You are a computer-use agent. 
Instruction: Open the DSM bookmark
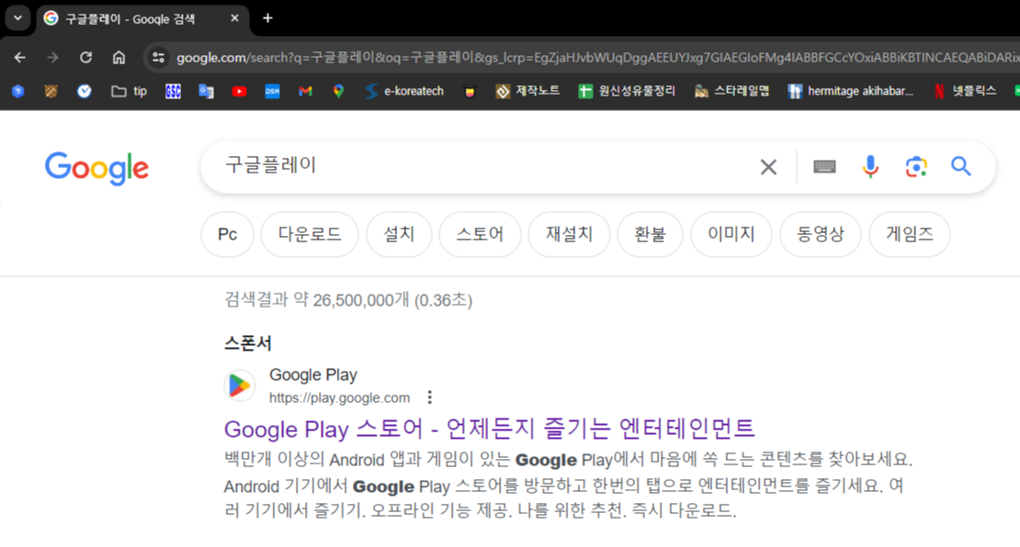[x=272, y=92]
